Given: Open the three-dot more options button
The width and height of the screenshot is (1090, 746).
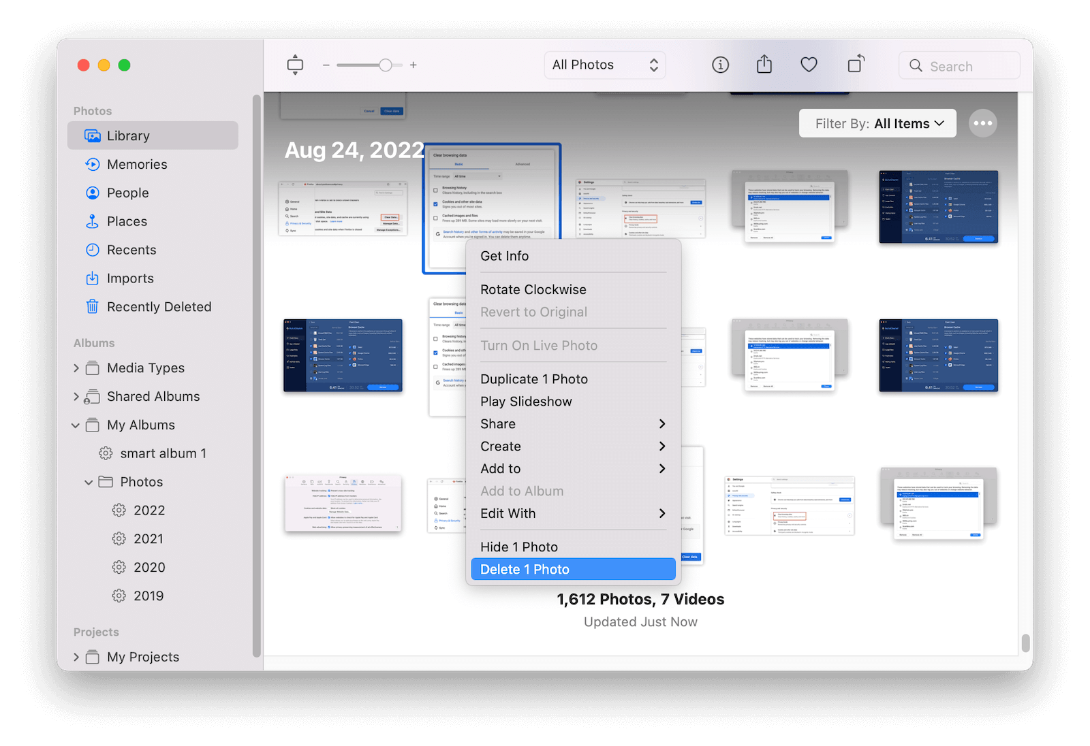Looking at the screenshot, I should (x=983, y=123).
